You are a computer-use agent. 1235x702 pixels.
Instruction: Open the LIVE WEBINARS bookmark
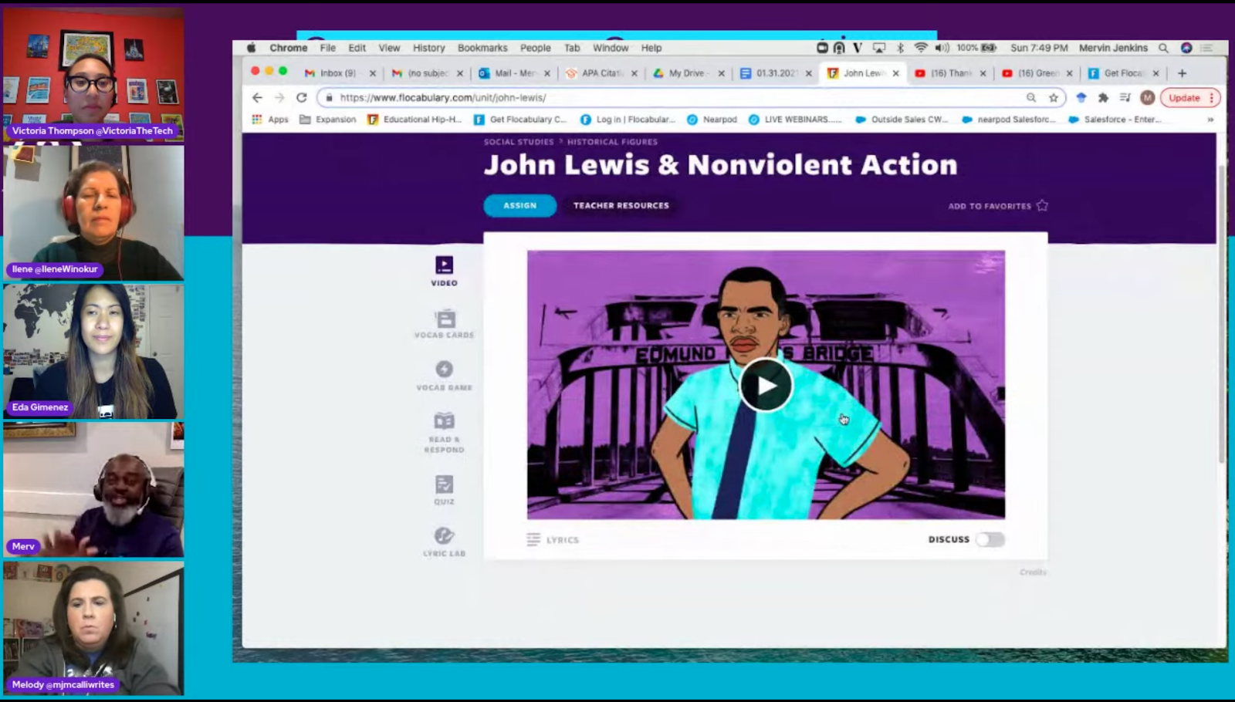795,120
